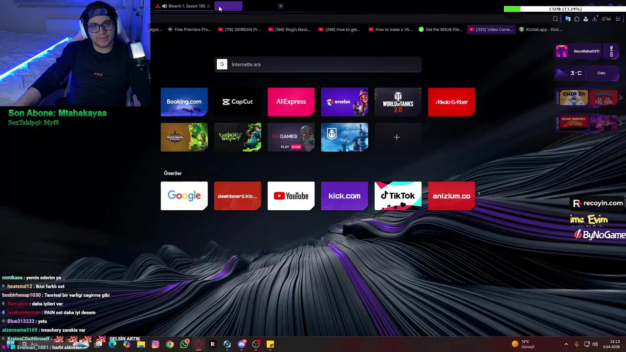Open the Google suggestion tile

pyautogui.click(x=184, y=196)
